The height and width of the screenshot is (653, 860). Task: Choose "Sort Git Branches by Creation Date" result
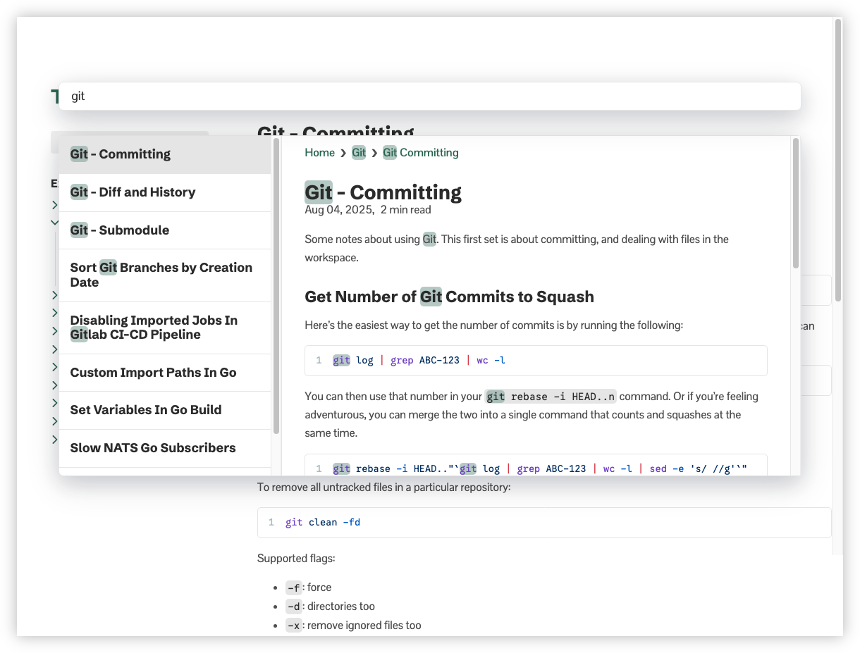165,275
